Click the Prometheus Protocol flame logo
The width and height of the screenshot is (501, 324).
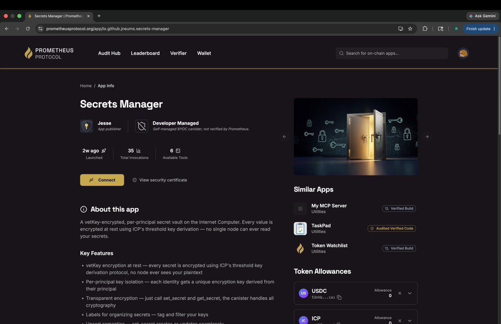[28, 53]
